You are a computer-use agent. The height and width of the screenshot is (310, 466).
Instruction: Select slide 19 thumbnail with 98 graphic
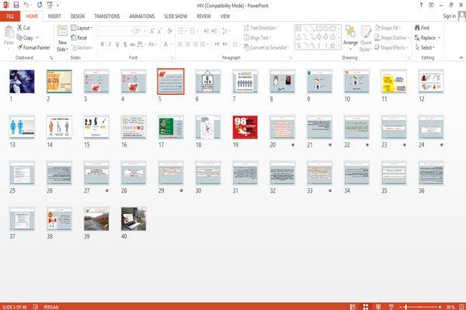point(245,127)
